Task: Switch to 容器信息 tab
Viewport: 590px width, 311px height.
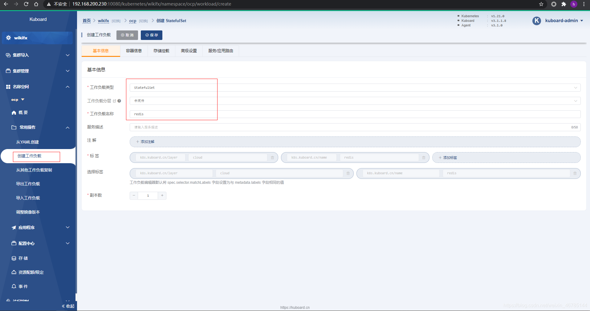Action: 134,51
